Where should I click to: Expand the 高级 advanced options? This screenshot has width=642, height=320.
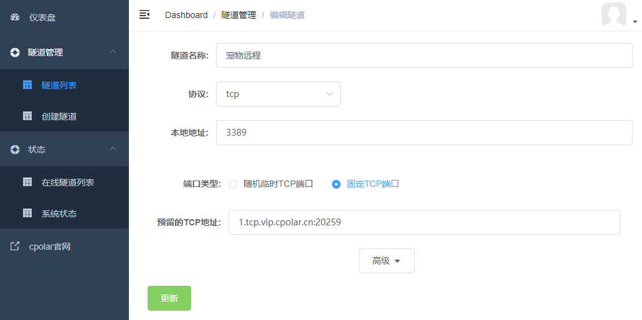pyautogui.click(x=387, y=261)
